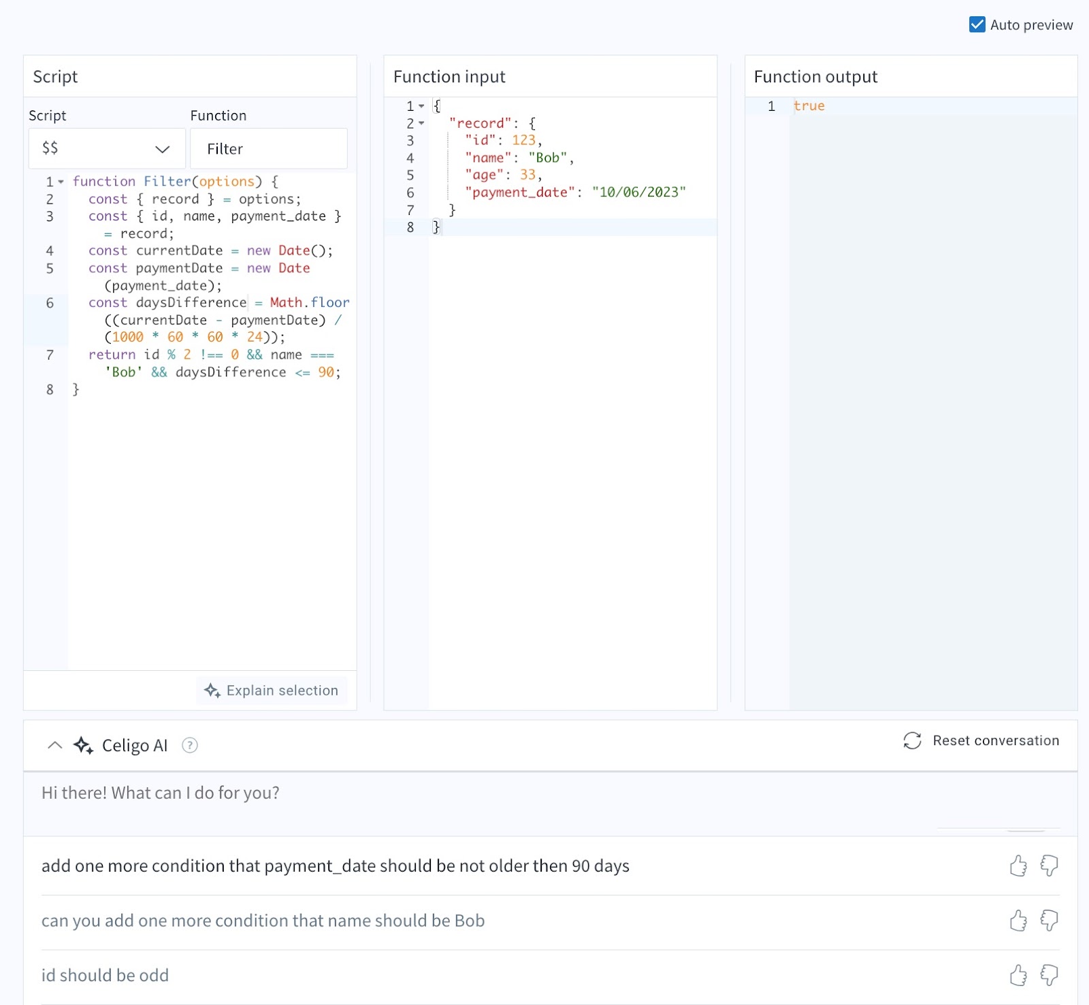1089x1005 pixels.
Task: Toggle the Auto preview checkbox
Action: point(977,24)
